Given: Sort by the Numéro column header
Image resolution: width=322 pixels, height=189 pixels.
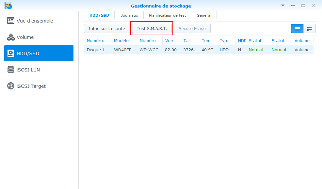Looking at the screenshot, I should click(95, 41).
